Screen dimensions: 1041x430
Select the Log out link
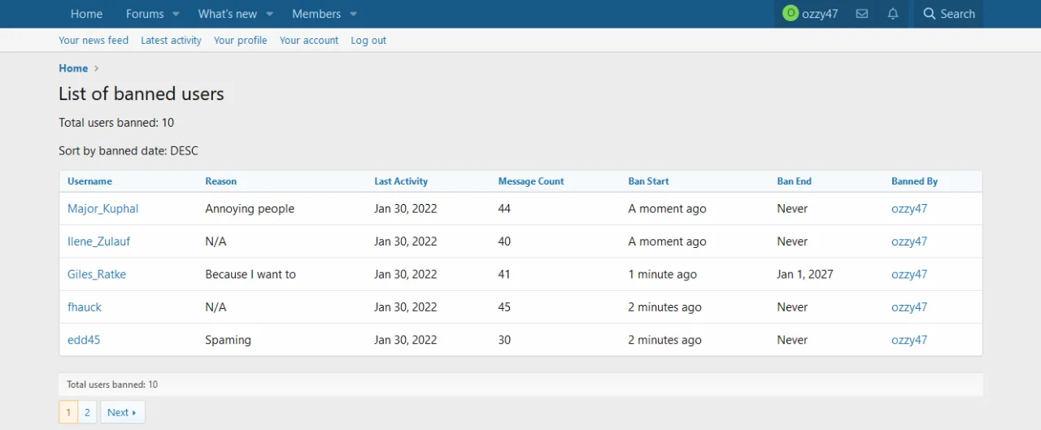[368, 41]
